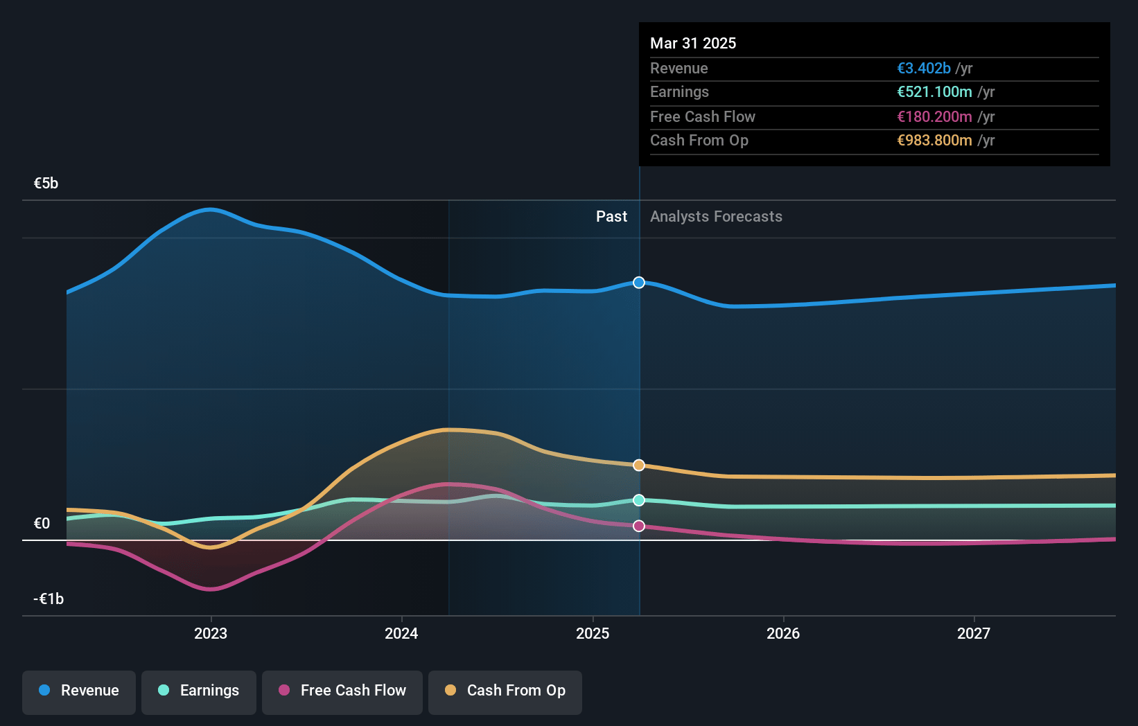
Task: Click the Free Cash Flow tooltip row label
Action: tap(703, 117)
